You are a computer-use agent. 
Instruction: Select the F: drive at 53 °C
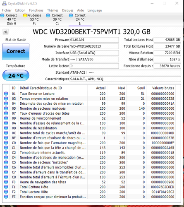point(34,19)
